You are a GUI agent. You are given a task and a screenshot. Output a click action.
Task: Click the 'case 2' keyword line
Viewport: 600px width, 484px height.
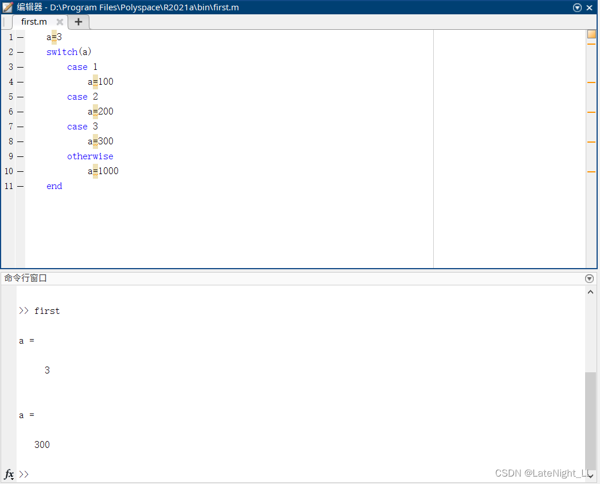click(83, 97)
